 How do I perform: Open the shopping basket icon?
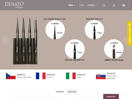123,5
